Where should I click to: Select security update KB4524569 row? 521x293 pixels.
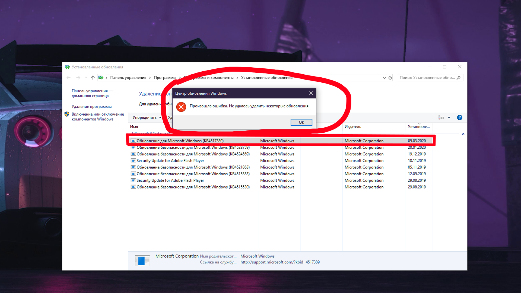coord(281,154)
